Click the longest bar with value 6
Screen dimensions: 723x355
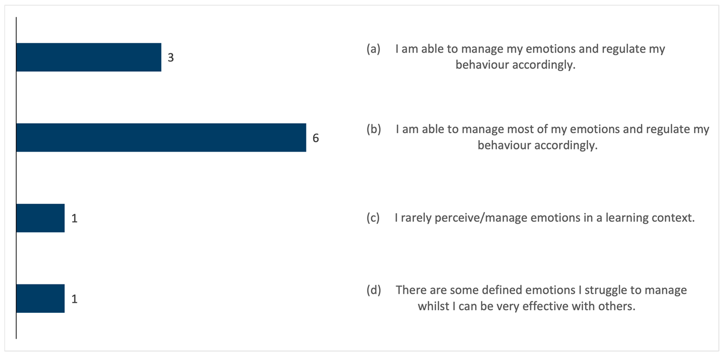point(161,137)
